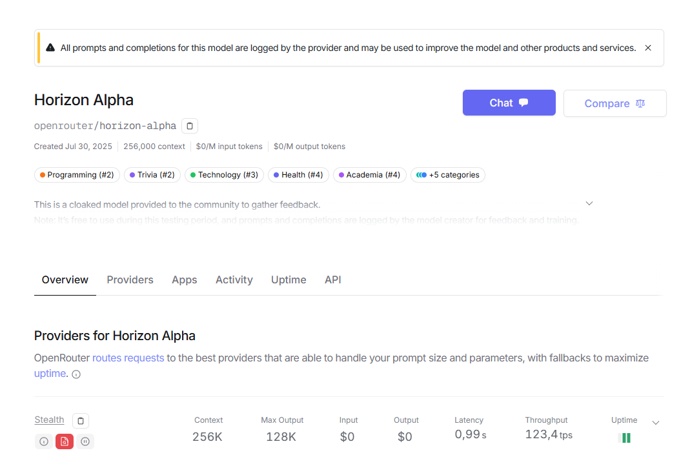Click the pause circle icon under Stealth

point(85,441)
